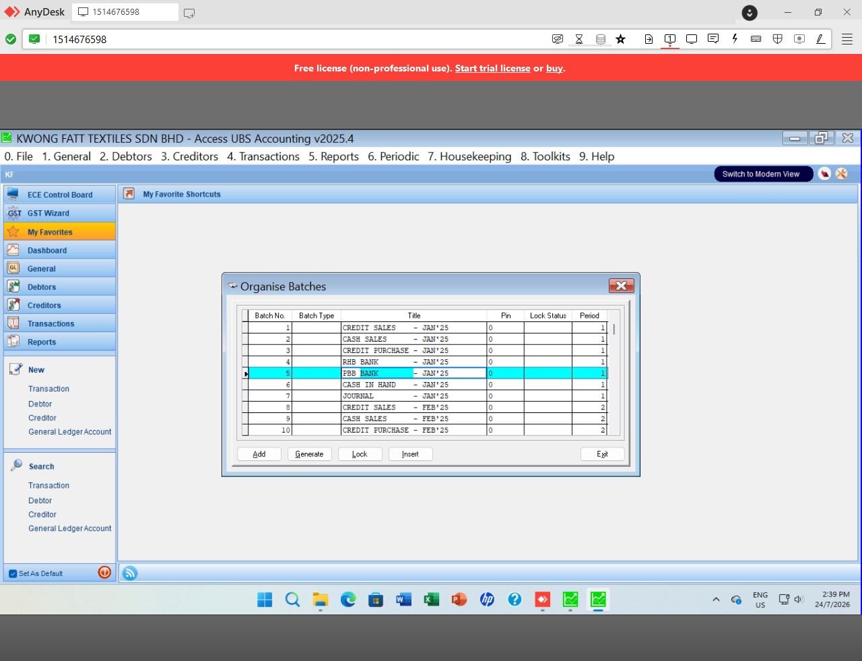Click the blue RSS feed icon
This screenshot has height=661, width=862.
130,573
